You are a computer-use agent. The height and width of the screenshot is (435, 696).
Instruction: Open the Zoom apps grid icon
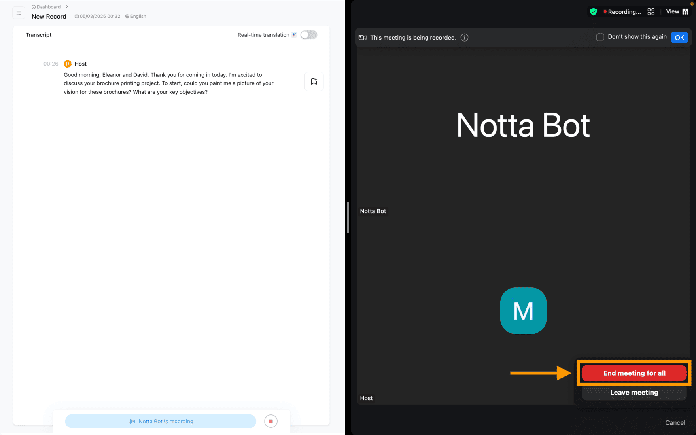pyautogui.click(x=651, y=12)
